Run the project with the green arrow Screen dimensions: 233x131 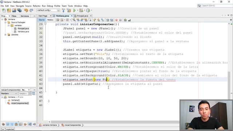[74, 10]
